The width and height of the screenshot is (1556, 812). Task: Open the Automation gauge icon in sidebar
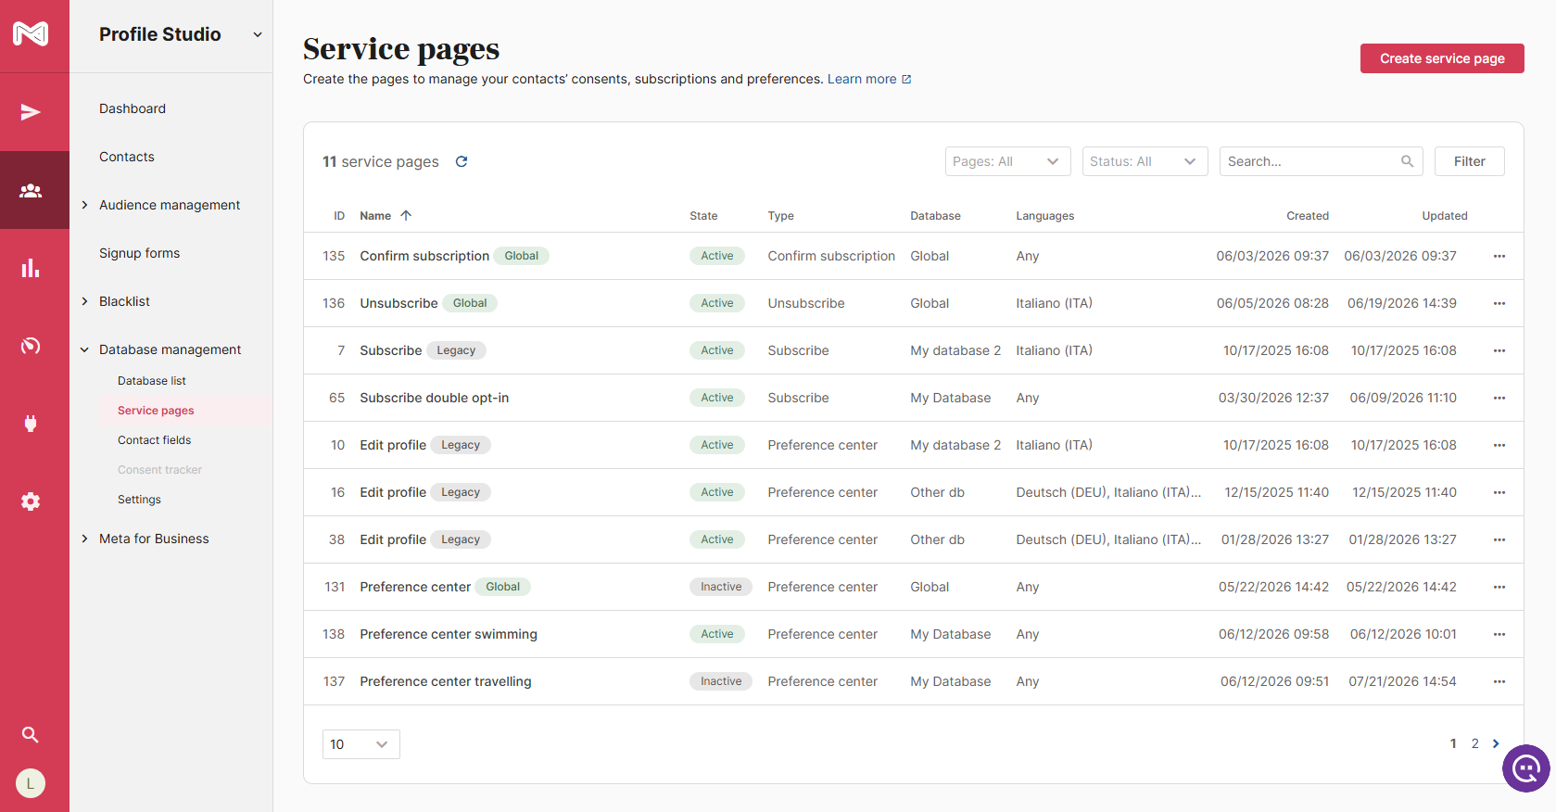coord(31,346)
